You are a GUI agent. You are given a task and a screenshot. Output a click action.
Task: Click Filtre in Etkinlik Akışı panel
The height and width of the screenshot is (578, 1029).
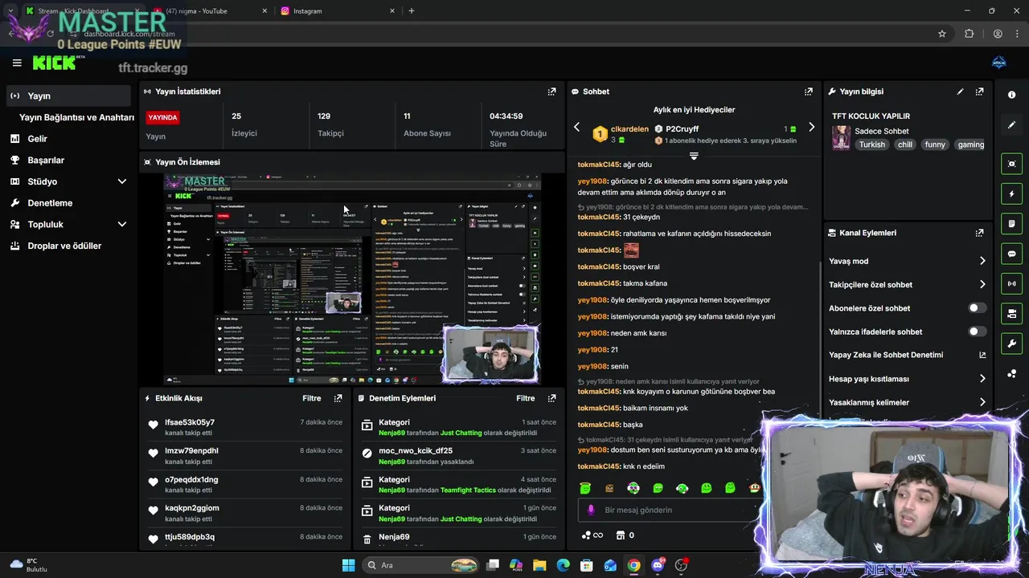click(x=312, y=398)
